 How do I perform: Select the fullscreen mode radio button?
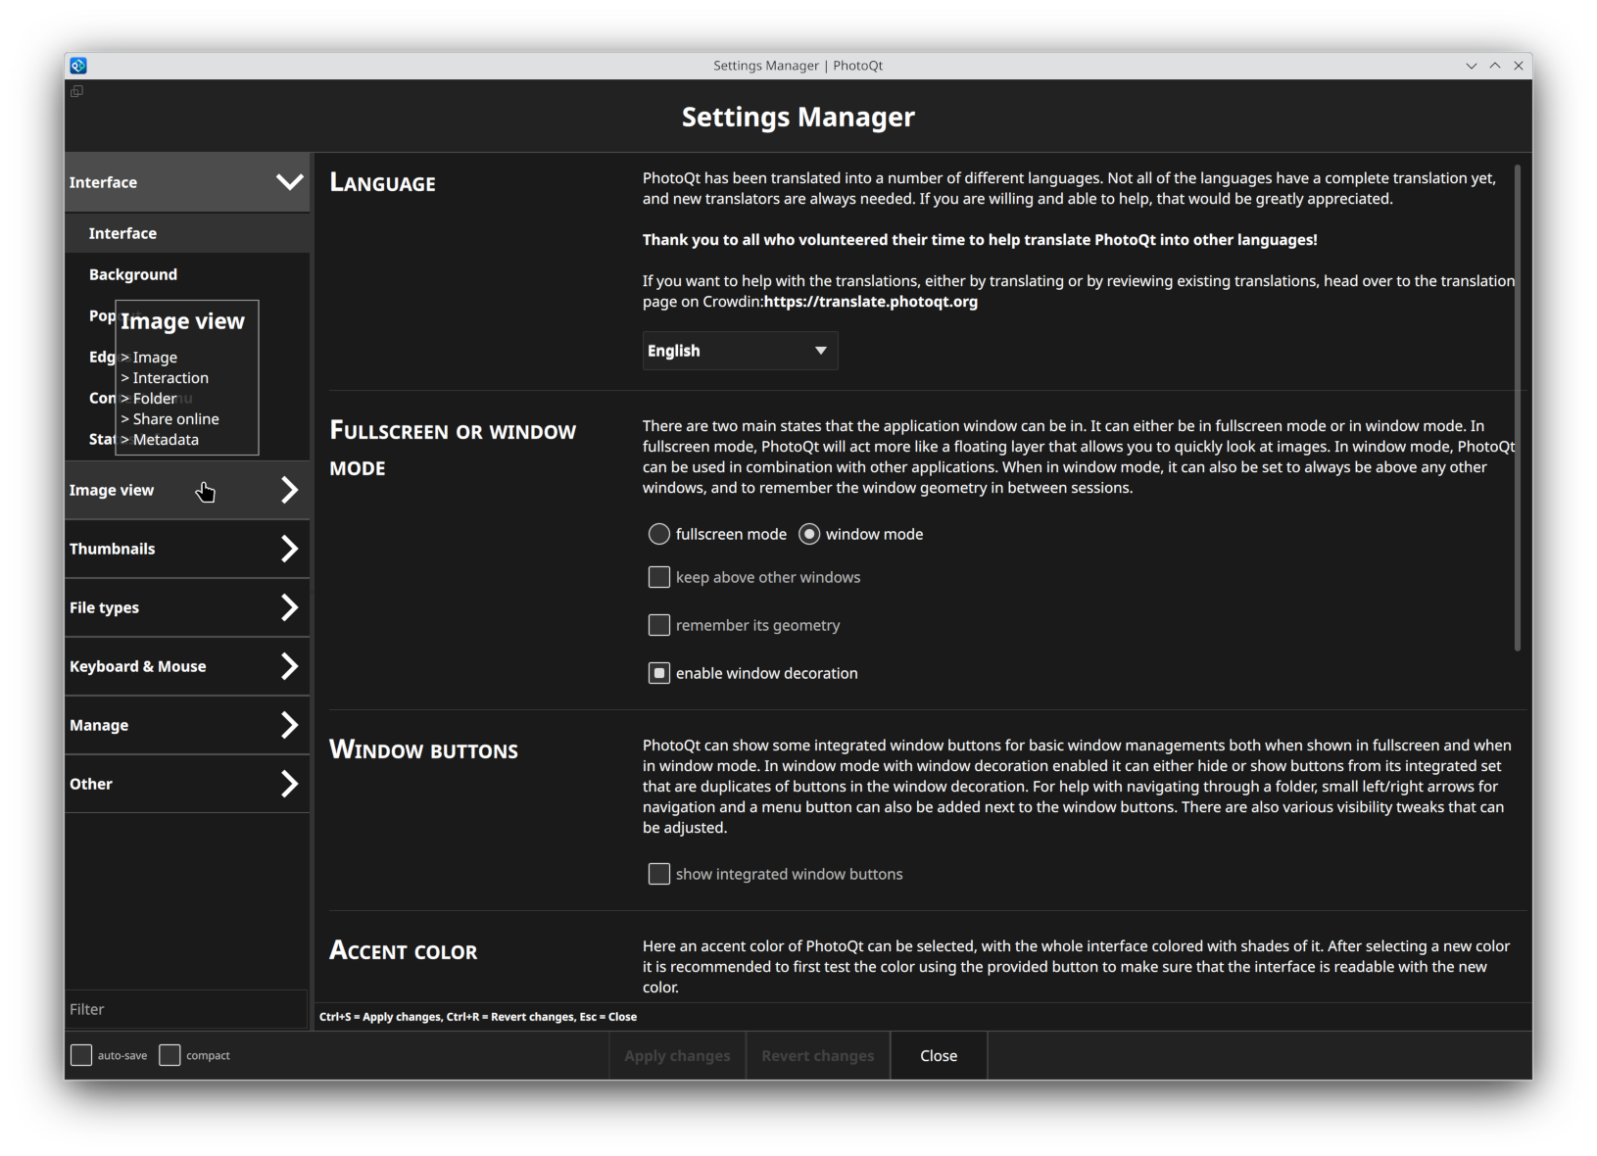tap(659, 534)
